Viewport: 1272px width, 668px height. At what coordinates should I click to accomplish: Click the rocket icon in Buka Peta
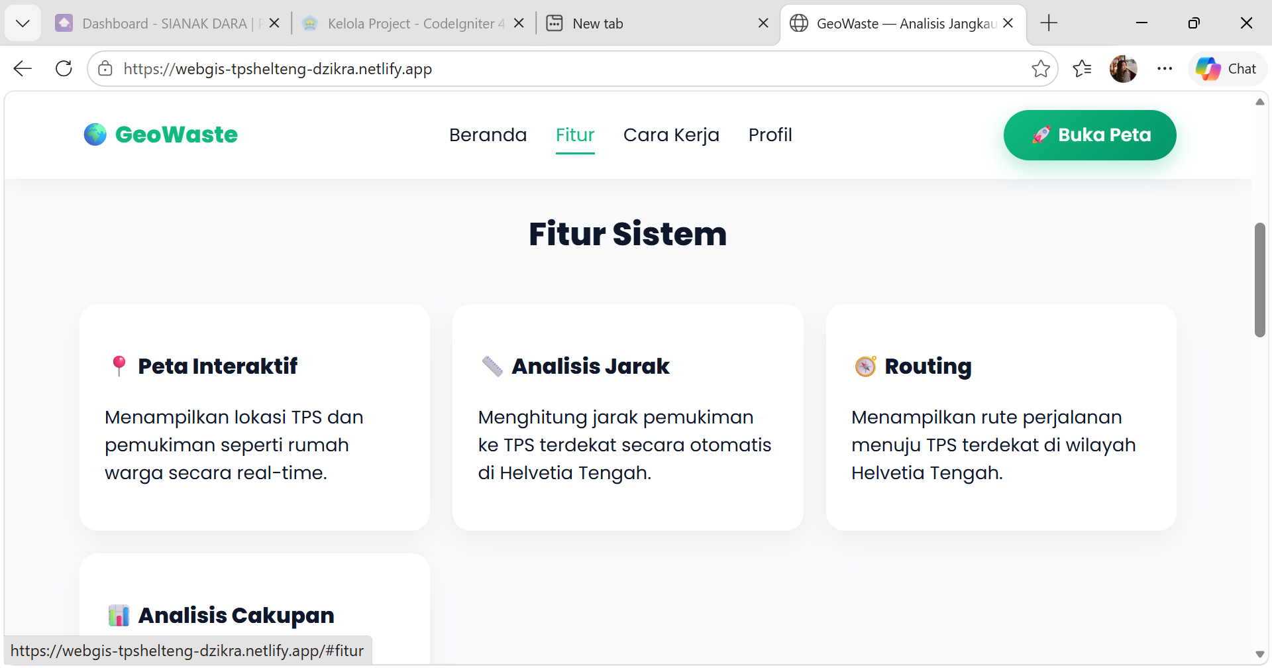pos(1041,135)
